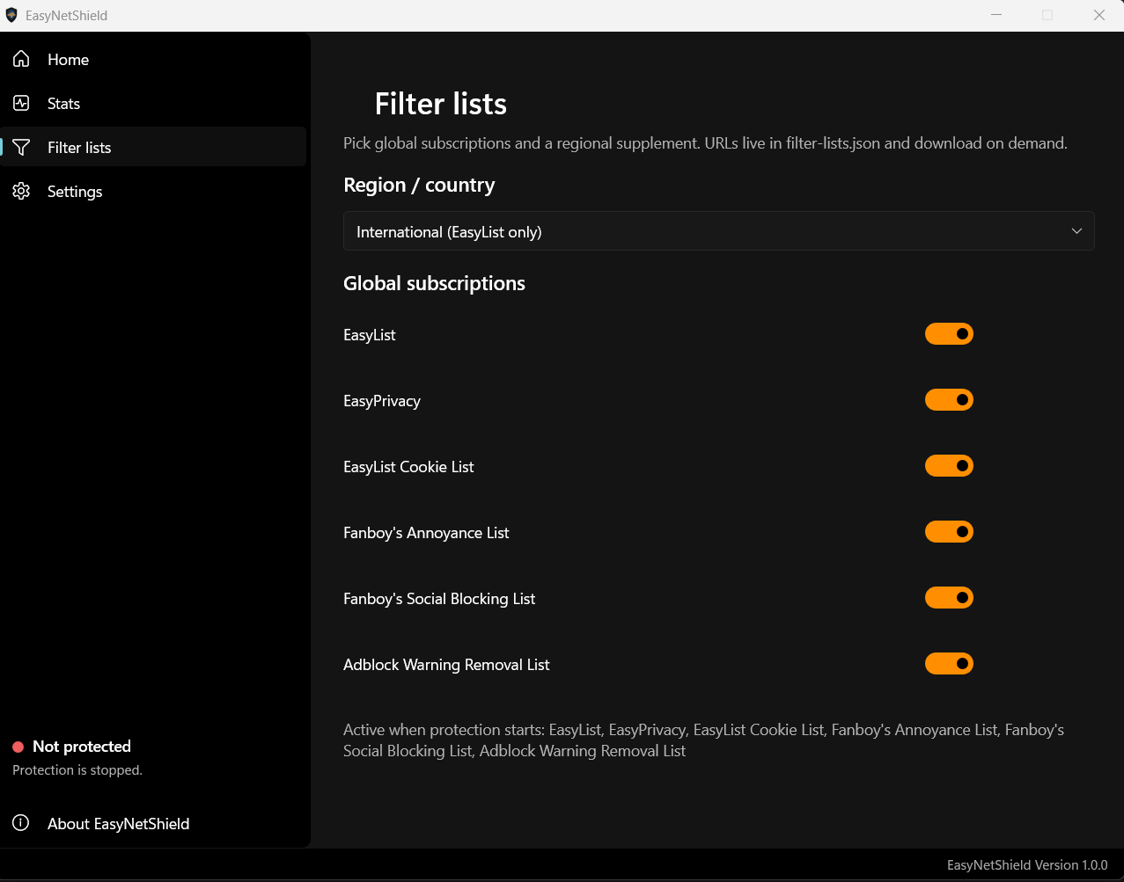The image size is (1124, 882).
Task: Click the EasyNetShield shield logo in title bar
Action: [11, 15]
